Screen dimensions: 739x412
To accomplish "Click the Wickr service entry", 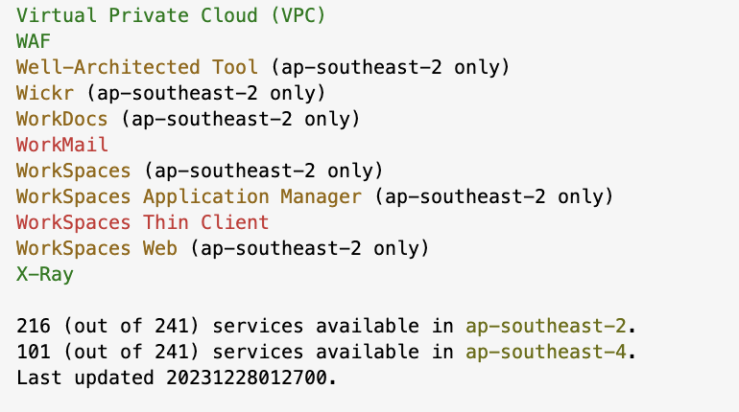I will (45, 93).
